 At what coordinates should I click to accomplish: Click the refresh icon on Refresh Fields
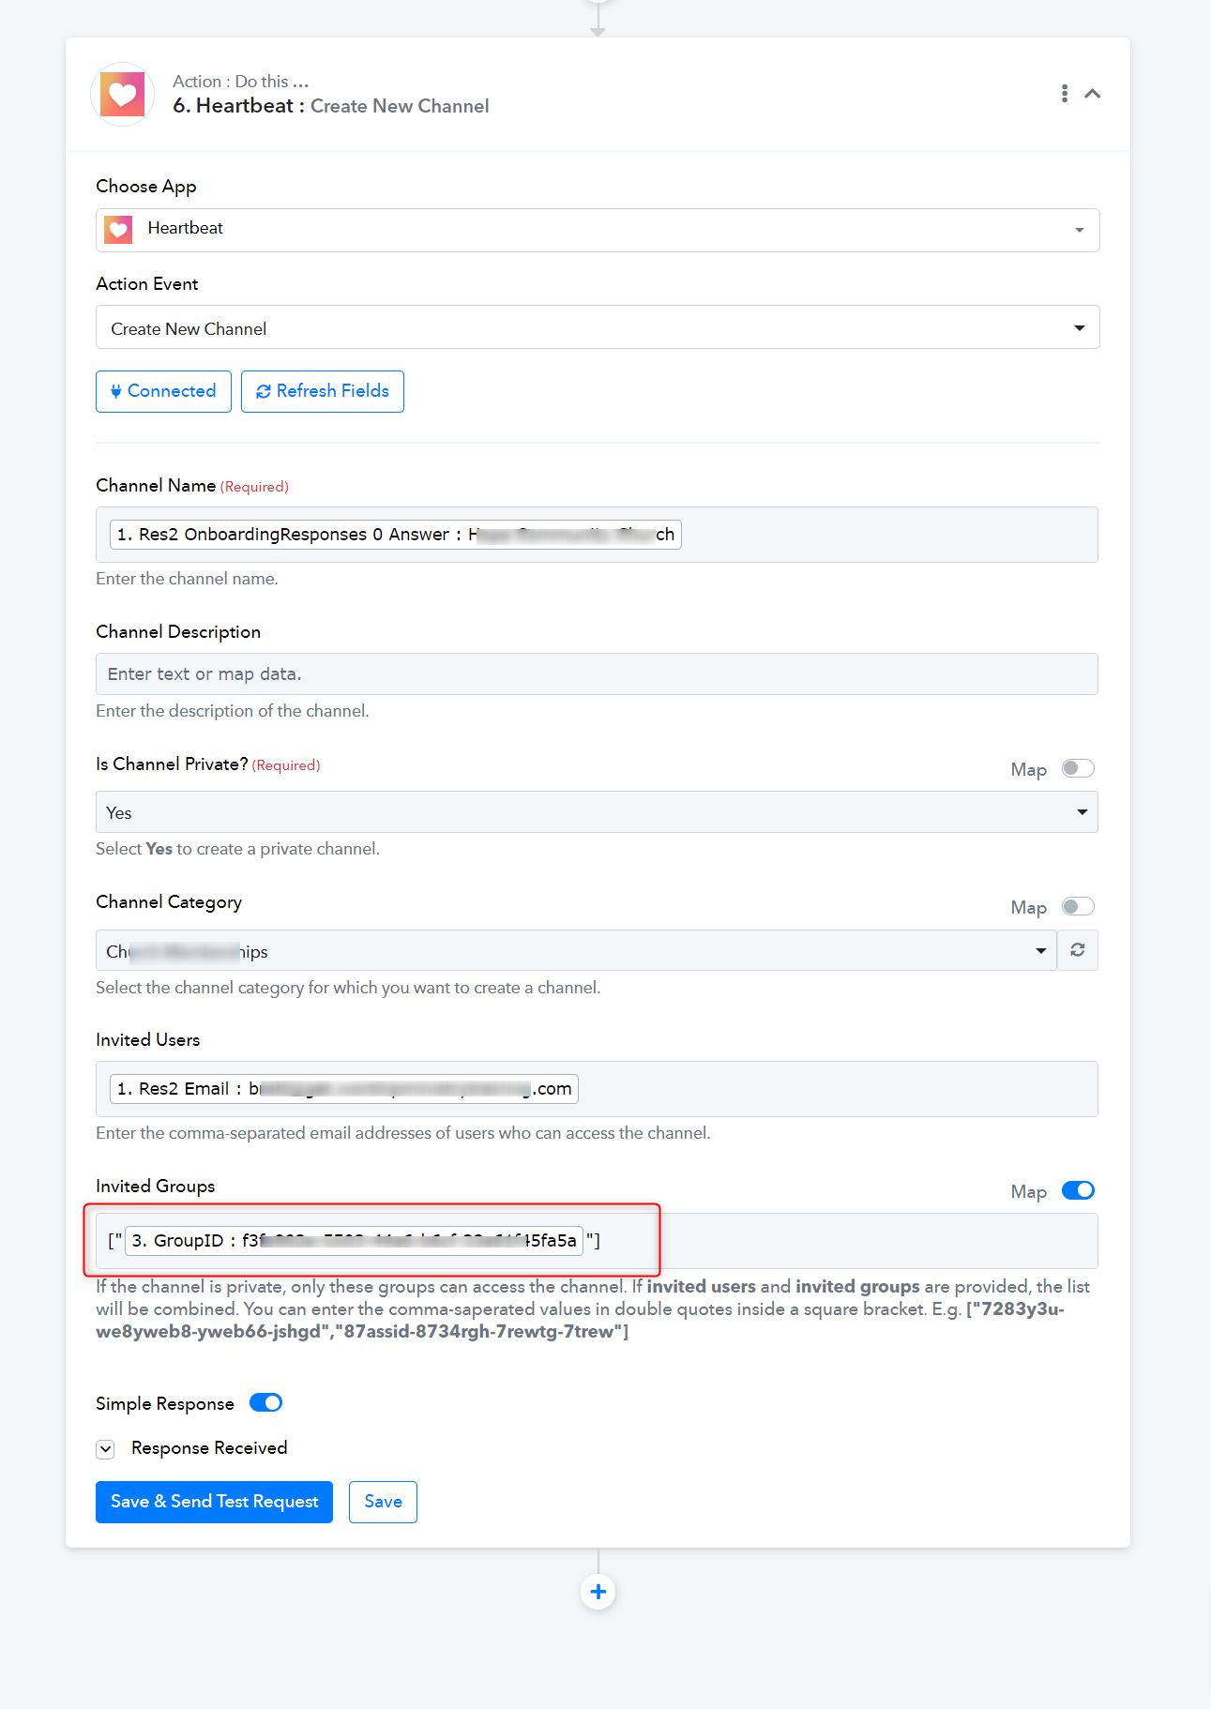264,391
